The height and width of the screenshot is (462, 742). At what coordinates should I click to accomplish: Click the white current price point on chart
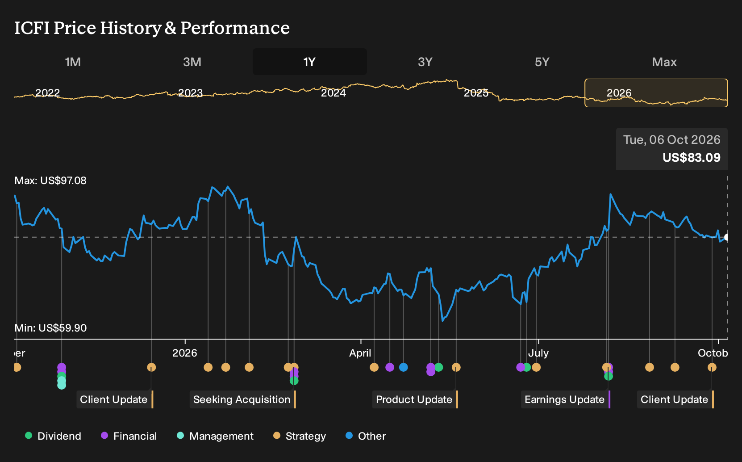[727, 237]
